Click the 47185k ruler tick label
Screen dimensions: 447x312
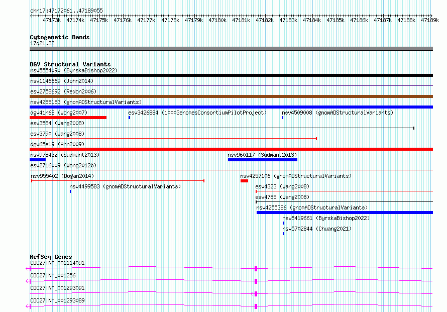(x=336, y=20)
